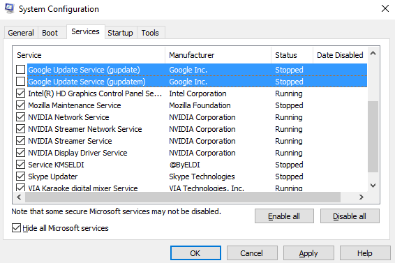Click the Stopped status of Mozilla Maintenance Service

pos(289,105)
